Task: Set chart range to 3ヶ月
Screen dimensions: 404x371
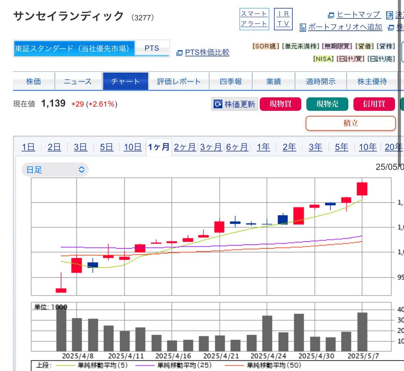Action: [x=211, y=147]
